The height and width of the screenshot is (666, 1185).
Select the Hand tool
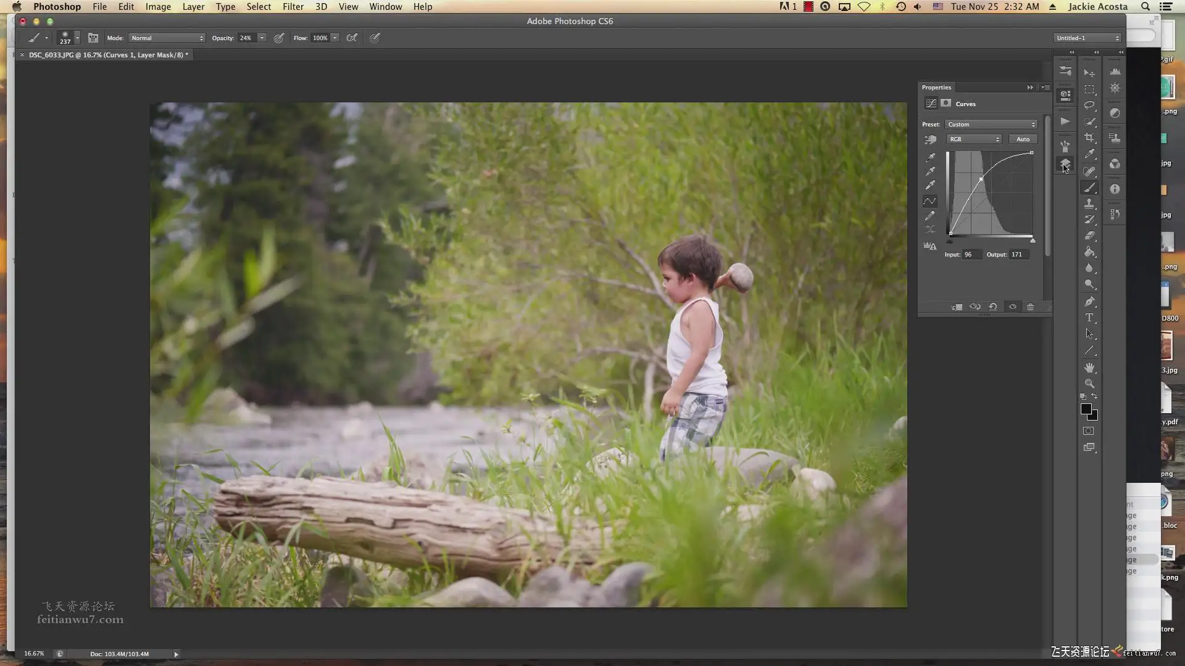click(x=1089, y=368)
